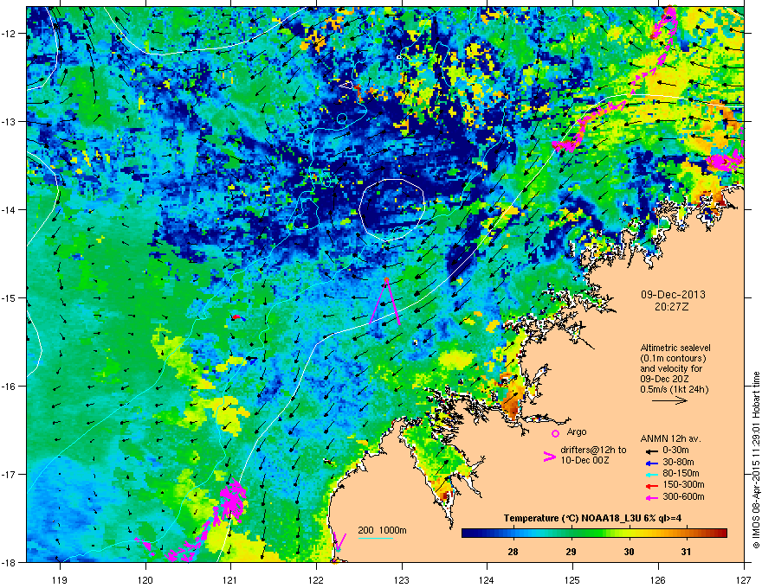Click longitude axis label 119
The width and height of the screenshot is (762, 588).
tap(60, 579)
